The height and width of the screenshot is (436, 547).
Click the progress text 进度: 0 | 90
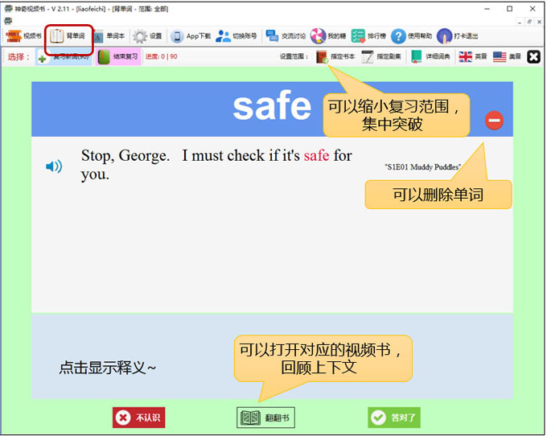161,56
